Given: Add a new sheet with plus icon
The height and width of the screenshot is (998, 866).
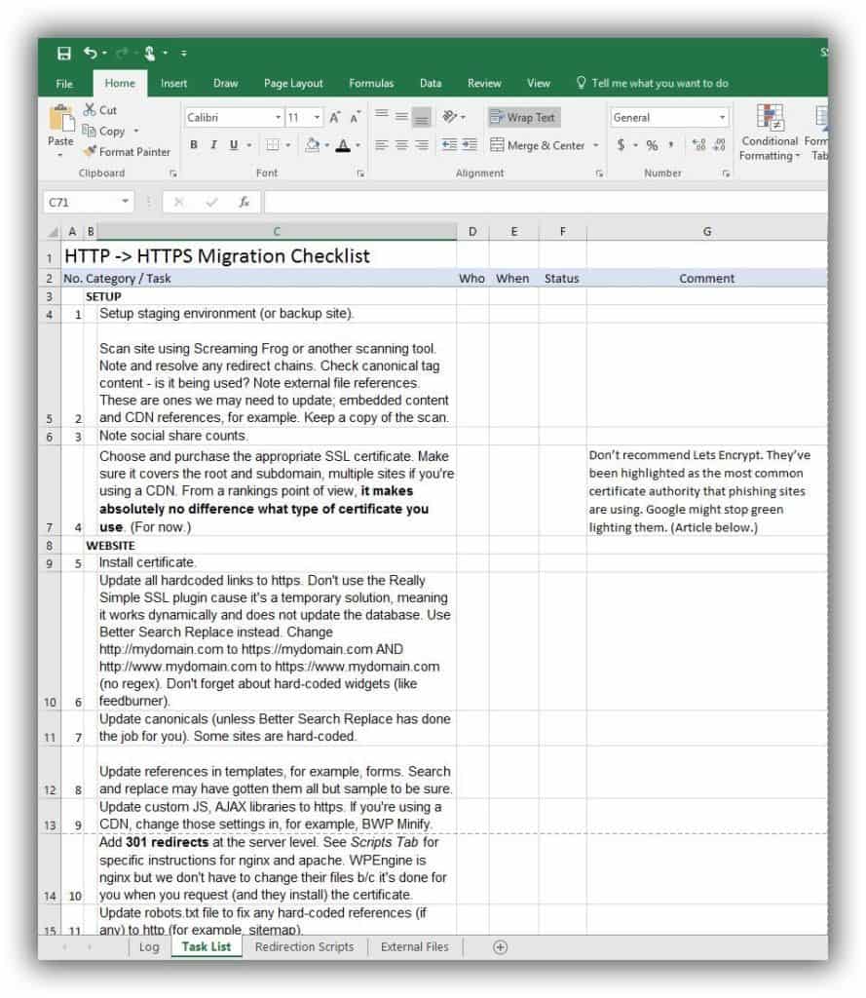Looking at the screenshot, I should [500, 946].
